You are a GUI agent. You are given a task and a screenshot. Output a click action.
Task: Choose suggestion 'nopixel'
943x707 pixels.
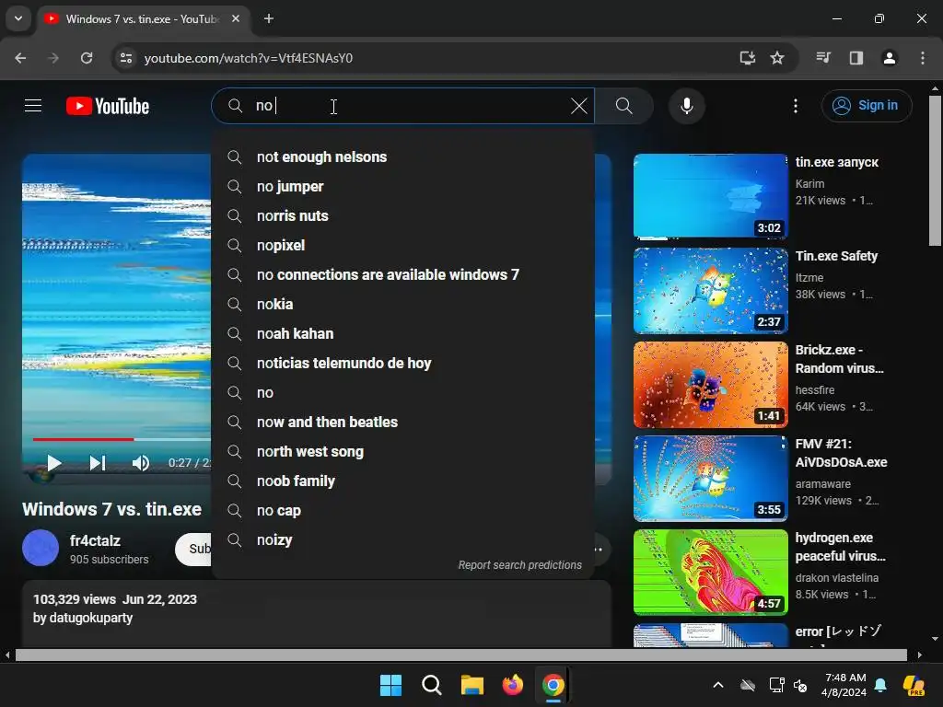[402, 245]
